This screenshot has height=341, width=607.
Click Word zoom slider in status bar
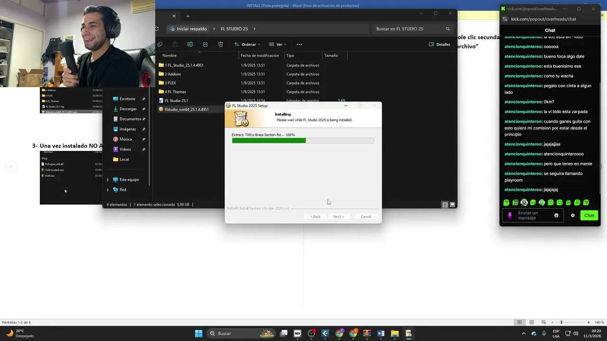pos(561,323)
